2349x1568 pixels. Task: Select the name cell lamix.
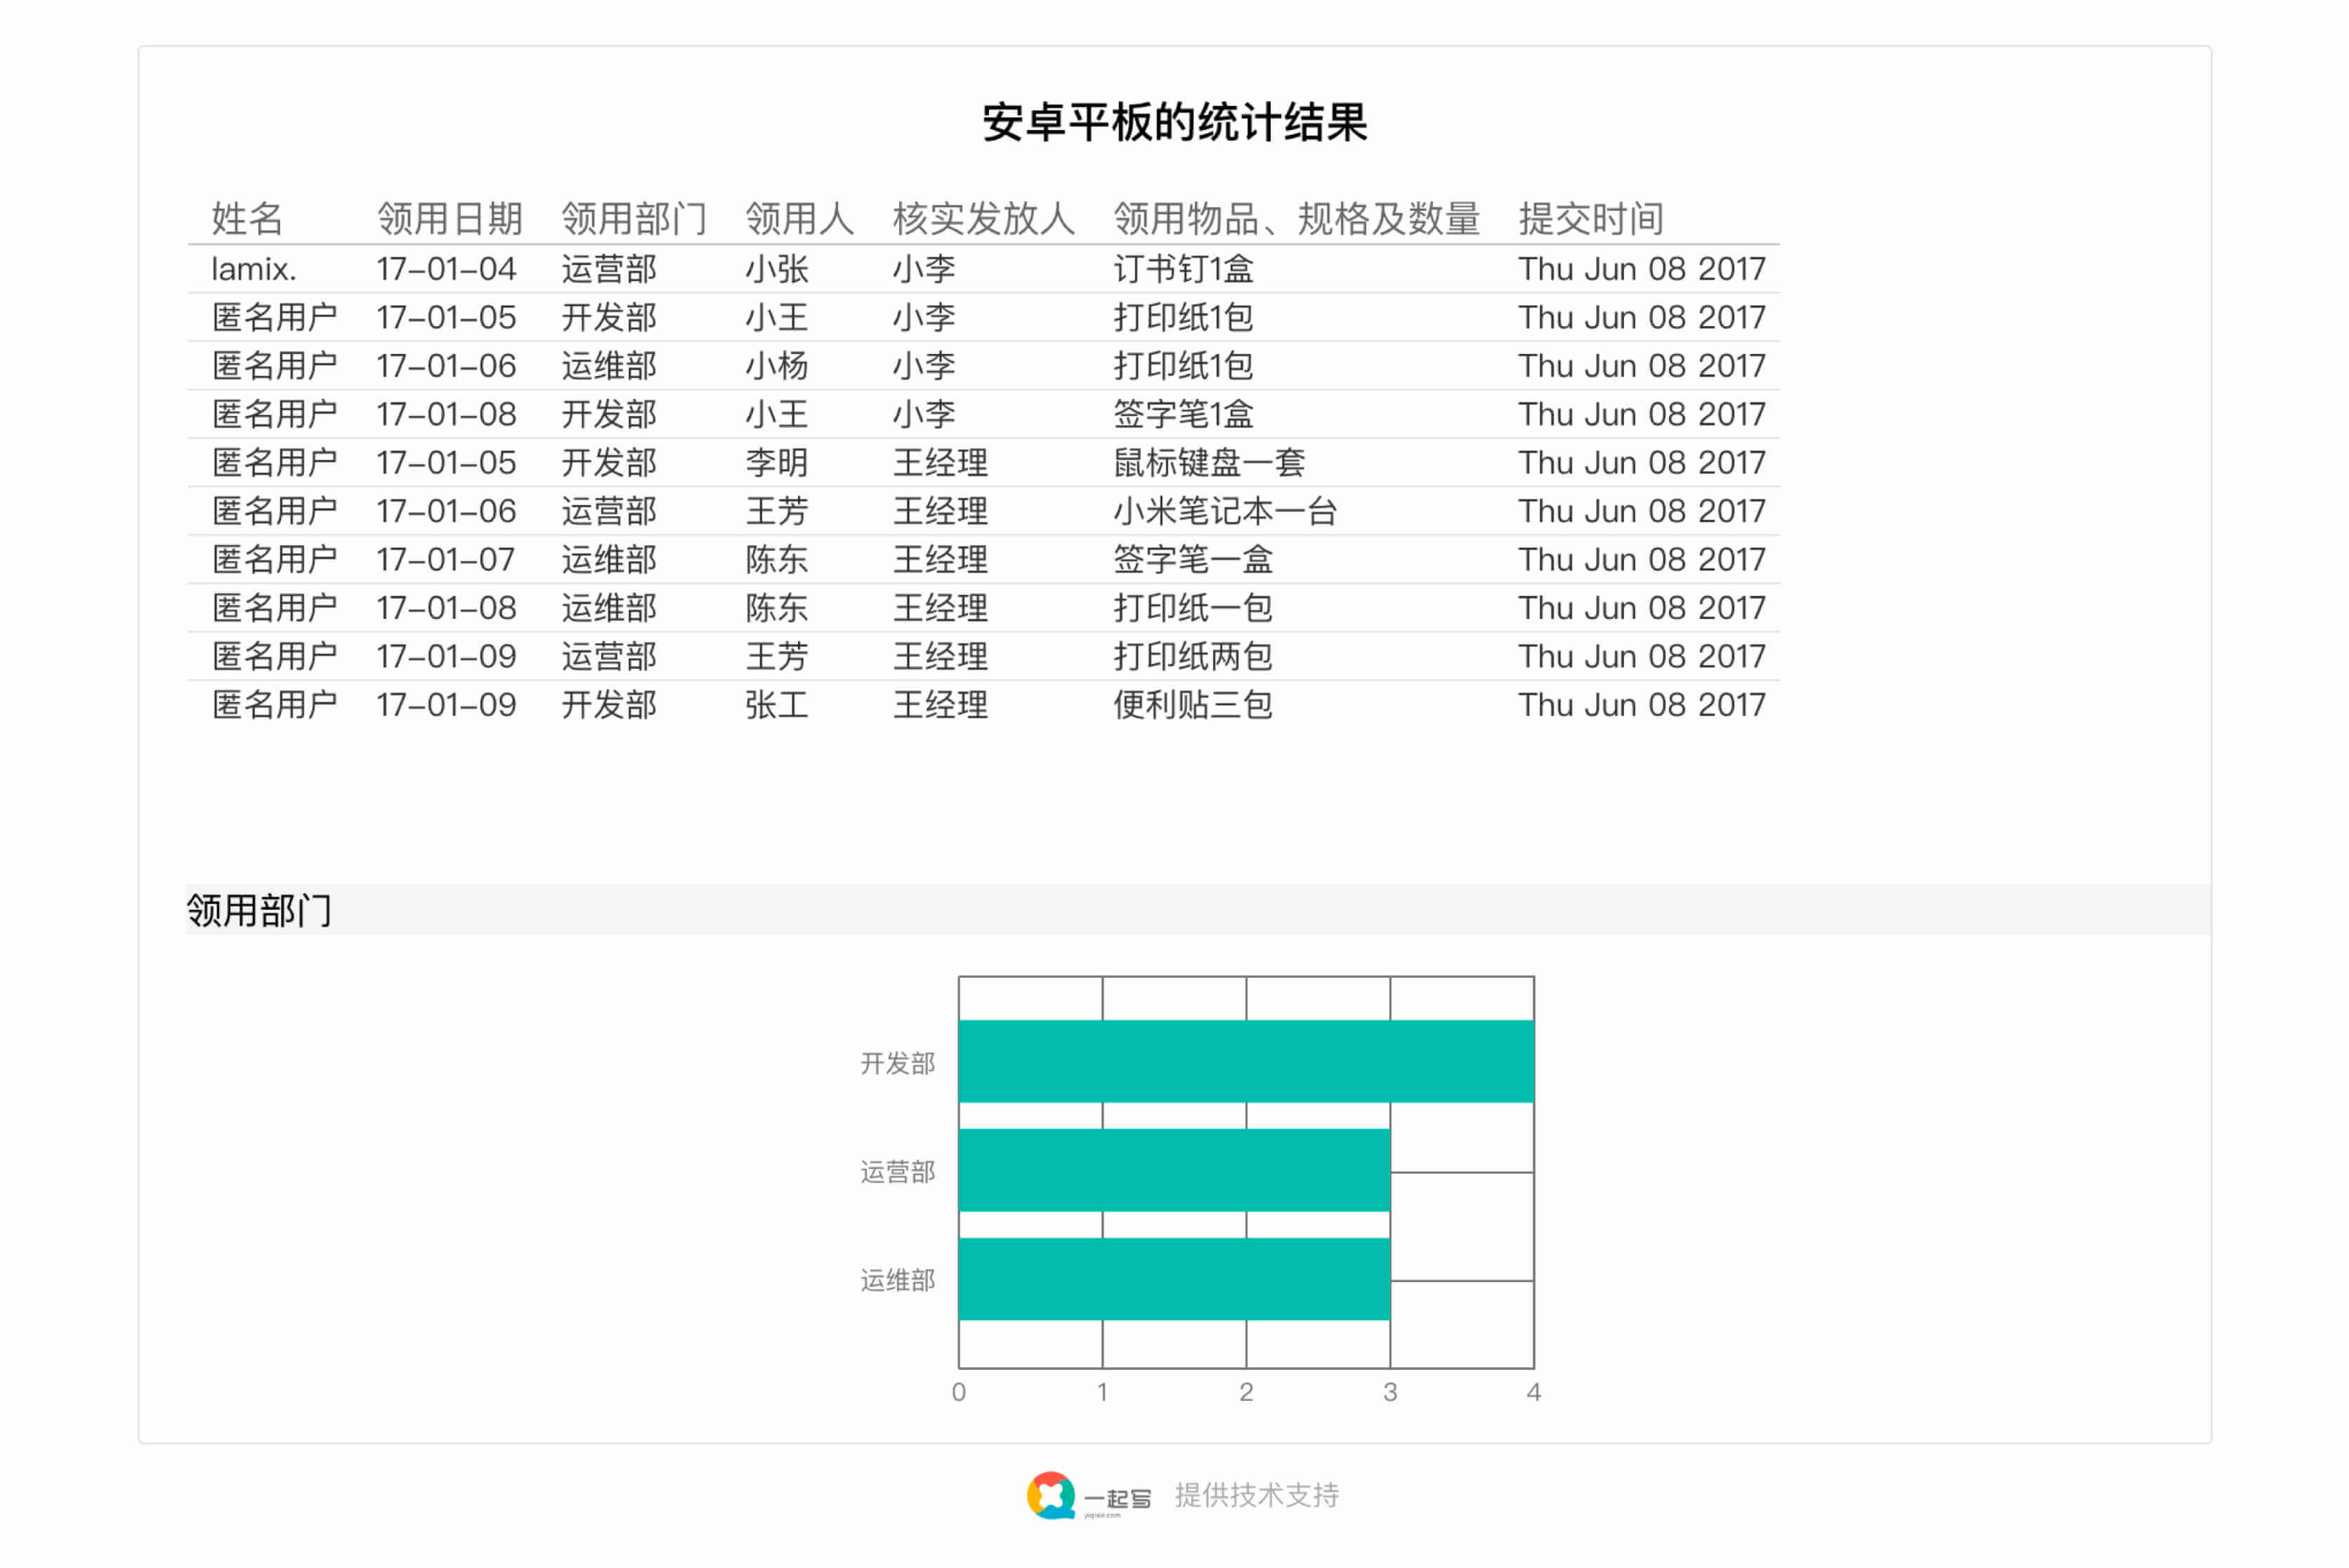click(253, 269)
